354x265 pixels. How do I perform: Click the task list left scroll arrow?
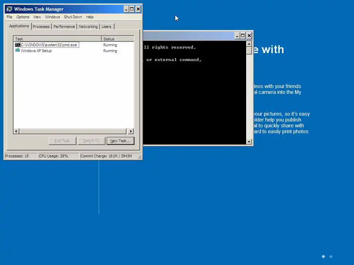[x=16, y=131]
